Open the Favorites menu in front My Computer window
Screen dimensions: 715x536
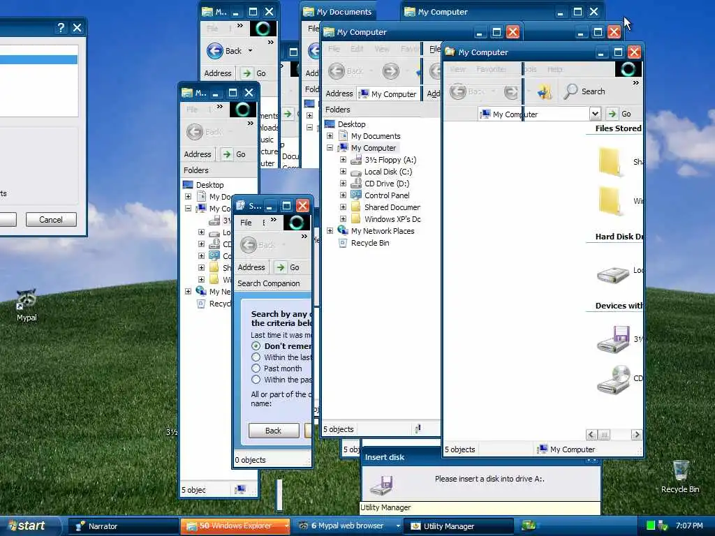point(491,69)
